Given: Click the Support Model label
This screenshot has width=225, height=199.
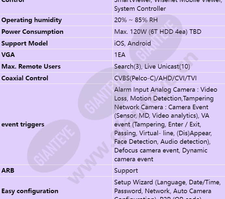Looking at the screenshot, I should [24, 44].
